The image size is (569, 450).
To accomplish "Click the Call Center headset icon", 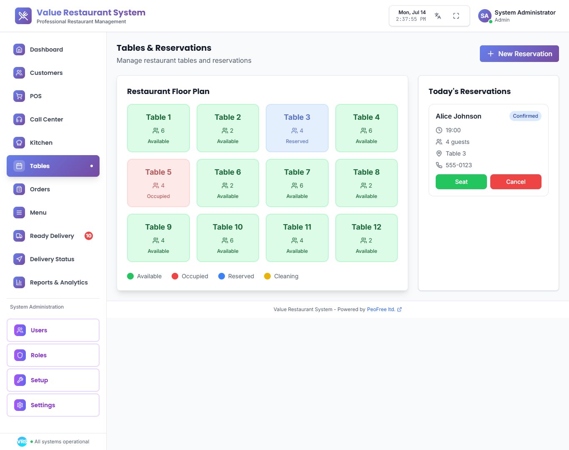I will point(19,119).
